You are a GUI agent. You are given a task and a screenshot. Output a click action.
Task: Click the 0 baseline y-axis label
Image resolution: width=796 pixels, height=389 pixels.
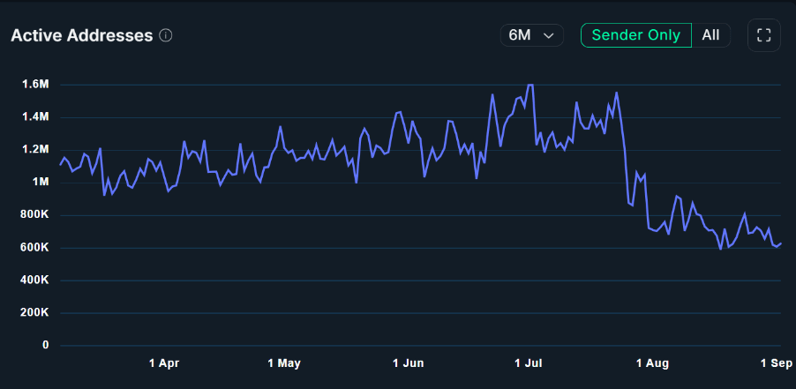(x=46, y=346)
